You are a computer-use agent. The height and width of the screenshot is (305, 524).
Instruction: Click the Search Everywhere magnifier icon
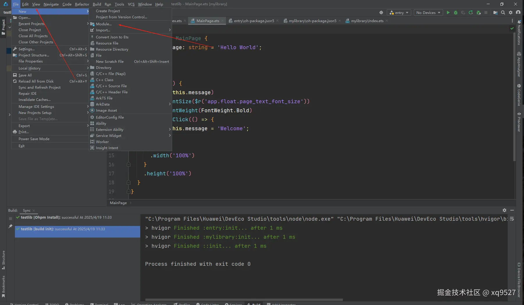503,13
